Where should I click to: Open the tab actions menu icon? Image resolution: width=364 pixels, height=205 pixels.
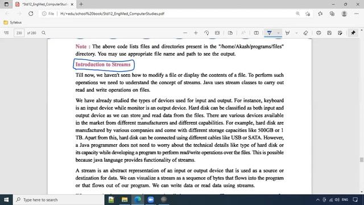coord(6,4)
